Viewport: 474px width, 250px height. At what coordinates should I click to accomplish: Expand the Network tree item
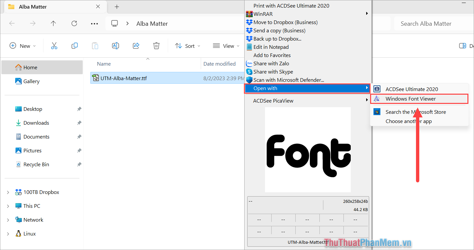8,219
